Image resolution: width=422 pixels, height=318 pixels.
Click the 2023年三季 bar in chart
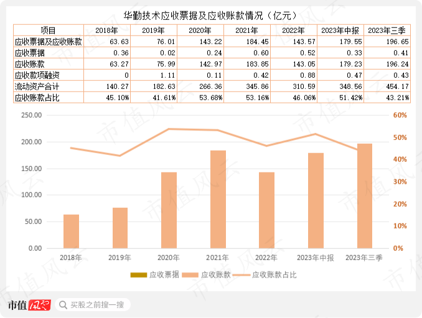[365, 196]
